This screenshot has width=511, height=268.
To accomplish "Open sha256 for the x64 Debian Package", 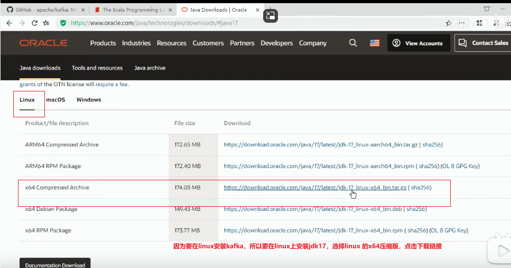I will (x=415, y=209).
